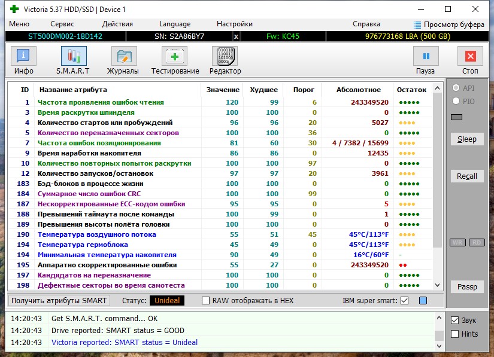Select row Количество переназначенных секторов

click(x=220, y=133)
